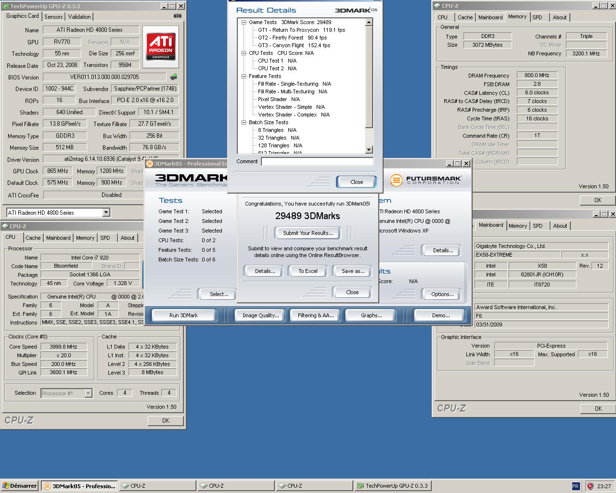Click OK in top-right CPU-Z memory window

pyautogui.click(x=598, y=200)
